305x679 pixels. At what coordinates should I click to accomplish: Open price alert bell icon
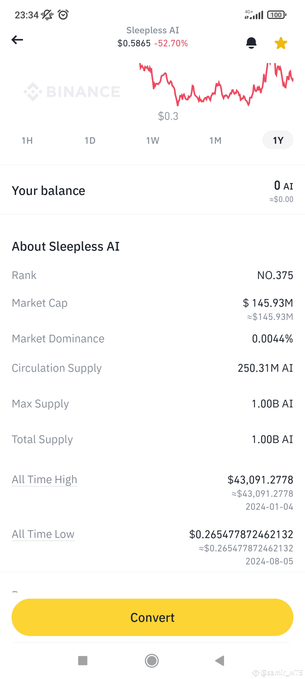[251, 43]
